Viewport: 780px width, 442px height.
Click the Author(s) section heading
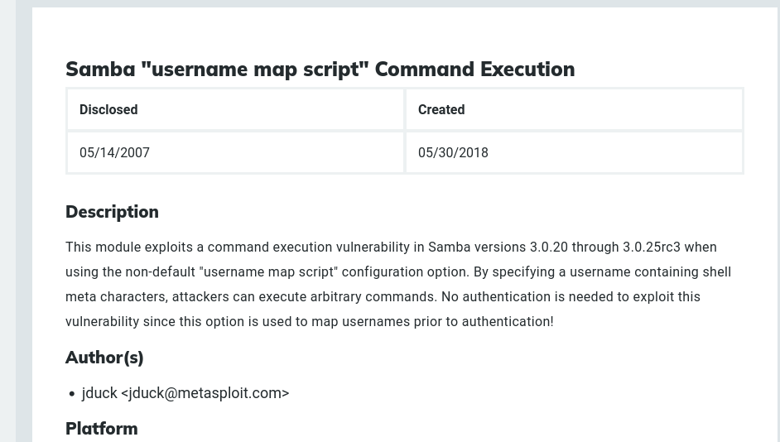click(104, 358)
